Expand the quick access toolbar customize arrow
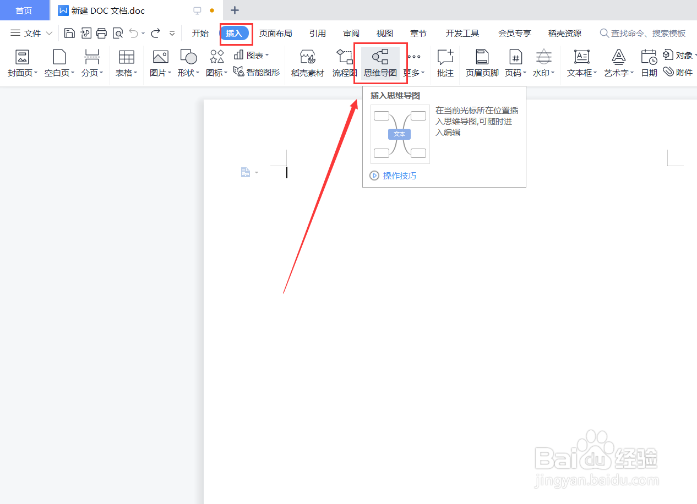This screenshot has height=504, width=697. coord(172,34)
